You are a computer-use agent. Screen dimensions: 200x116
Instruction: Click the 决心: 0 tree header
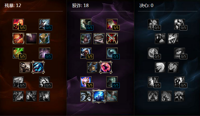pos(146,5)
